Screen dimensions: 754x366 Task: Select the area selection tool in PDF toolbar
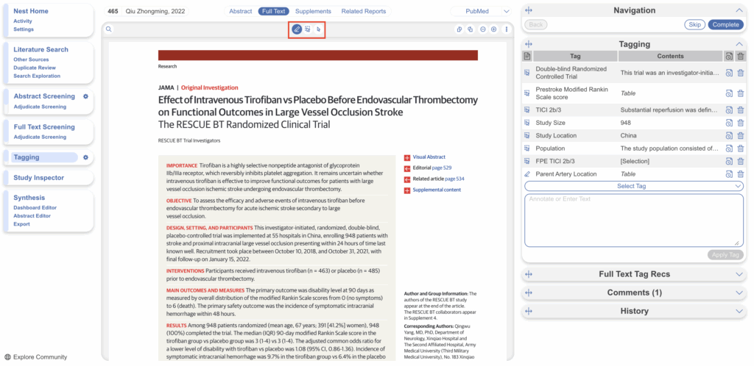308,29
